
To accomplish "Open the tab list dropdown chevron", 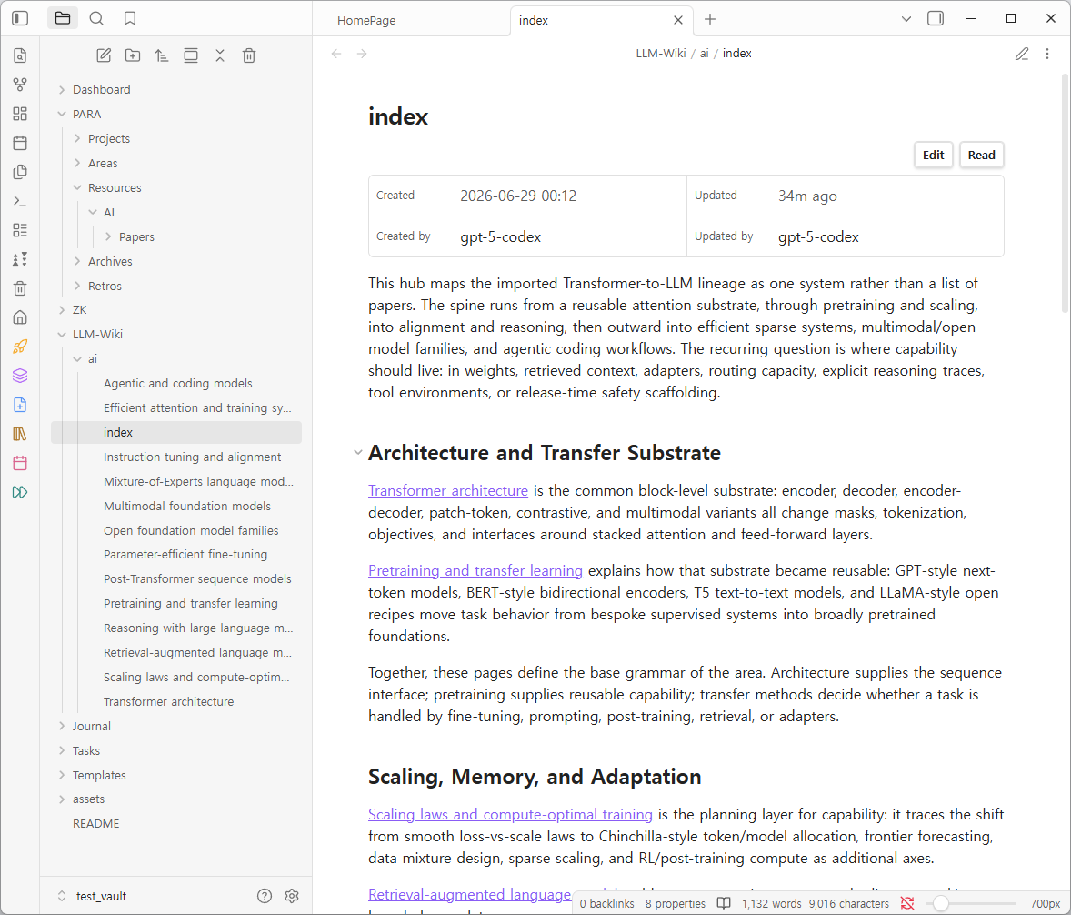I will [x=906, y=19].
